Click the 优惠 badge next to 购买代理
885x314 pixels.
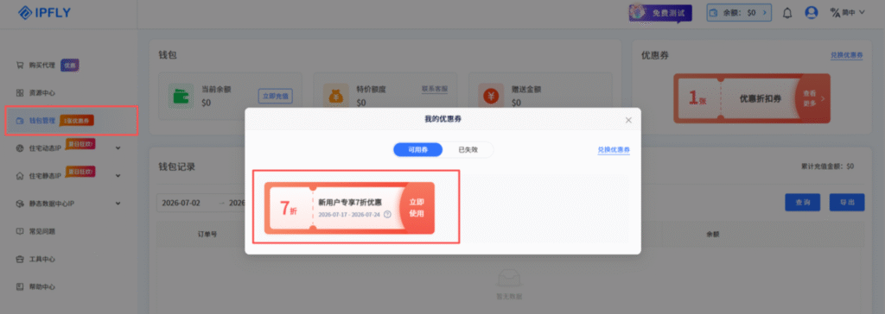[x=70, y=66]
